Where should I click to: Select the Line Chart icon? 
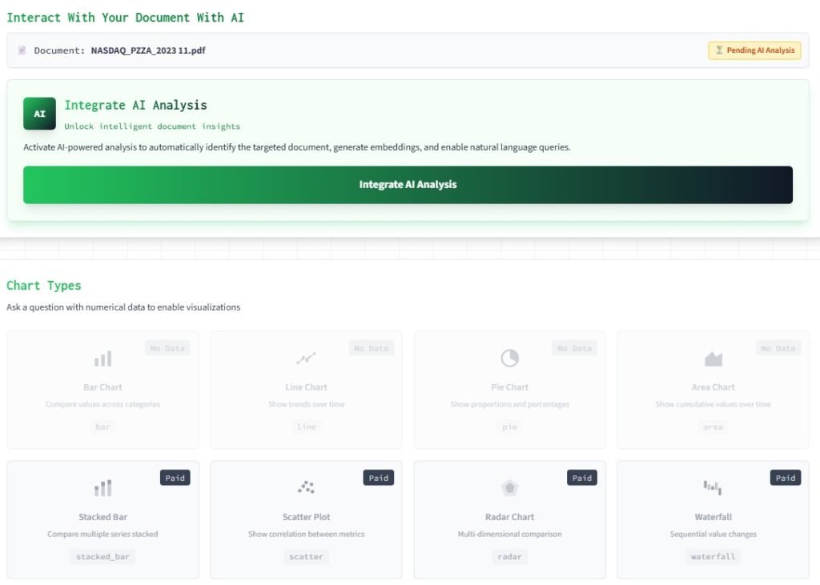coord(306,359)
